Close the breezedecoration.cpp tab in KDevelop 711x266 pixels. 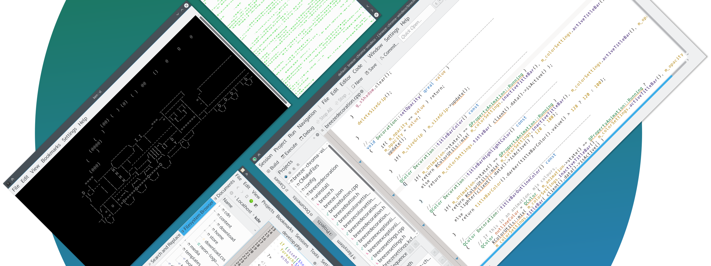[x=362, y=91]
